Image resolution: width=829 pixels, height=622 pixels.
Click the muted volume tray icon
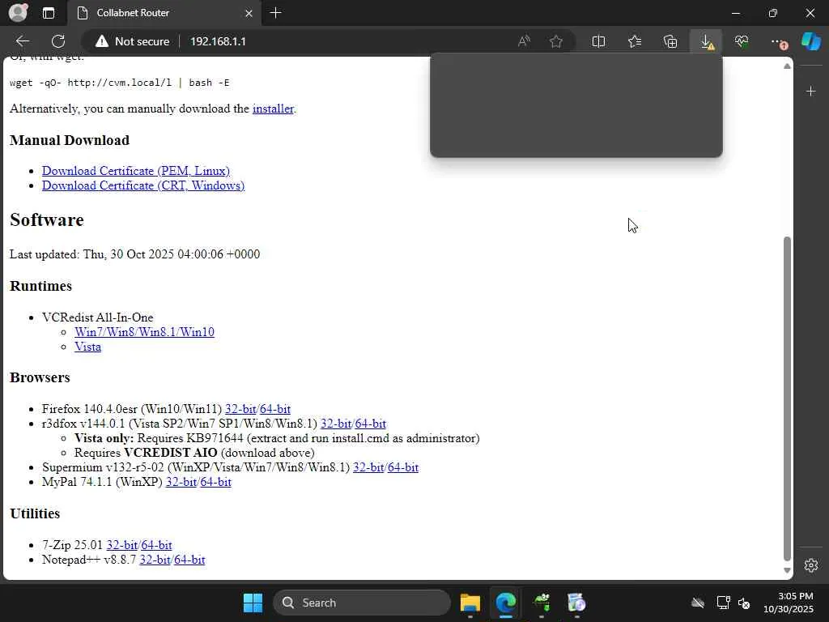coord(744,603)
